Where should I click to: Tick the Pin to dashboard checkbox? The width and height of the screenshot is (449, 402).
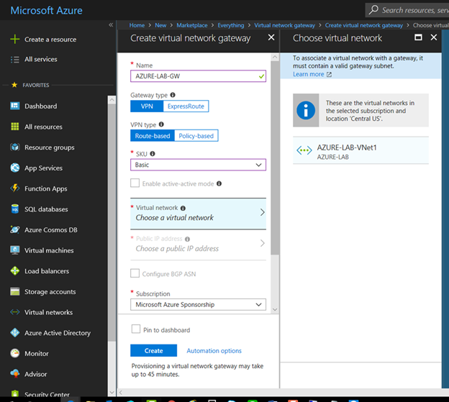pyautogui.click(x=136, y=329)
